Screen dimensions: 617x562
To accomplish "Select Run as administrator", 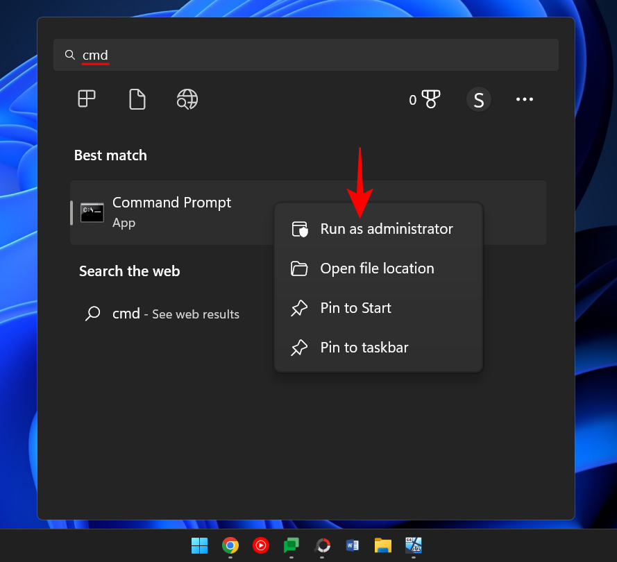I will click(387, 228).
